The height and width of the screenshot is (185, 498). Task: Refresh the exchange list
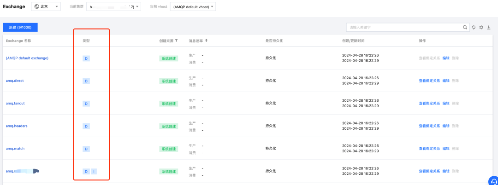pos(474,28)
